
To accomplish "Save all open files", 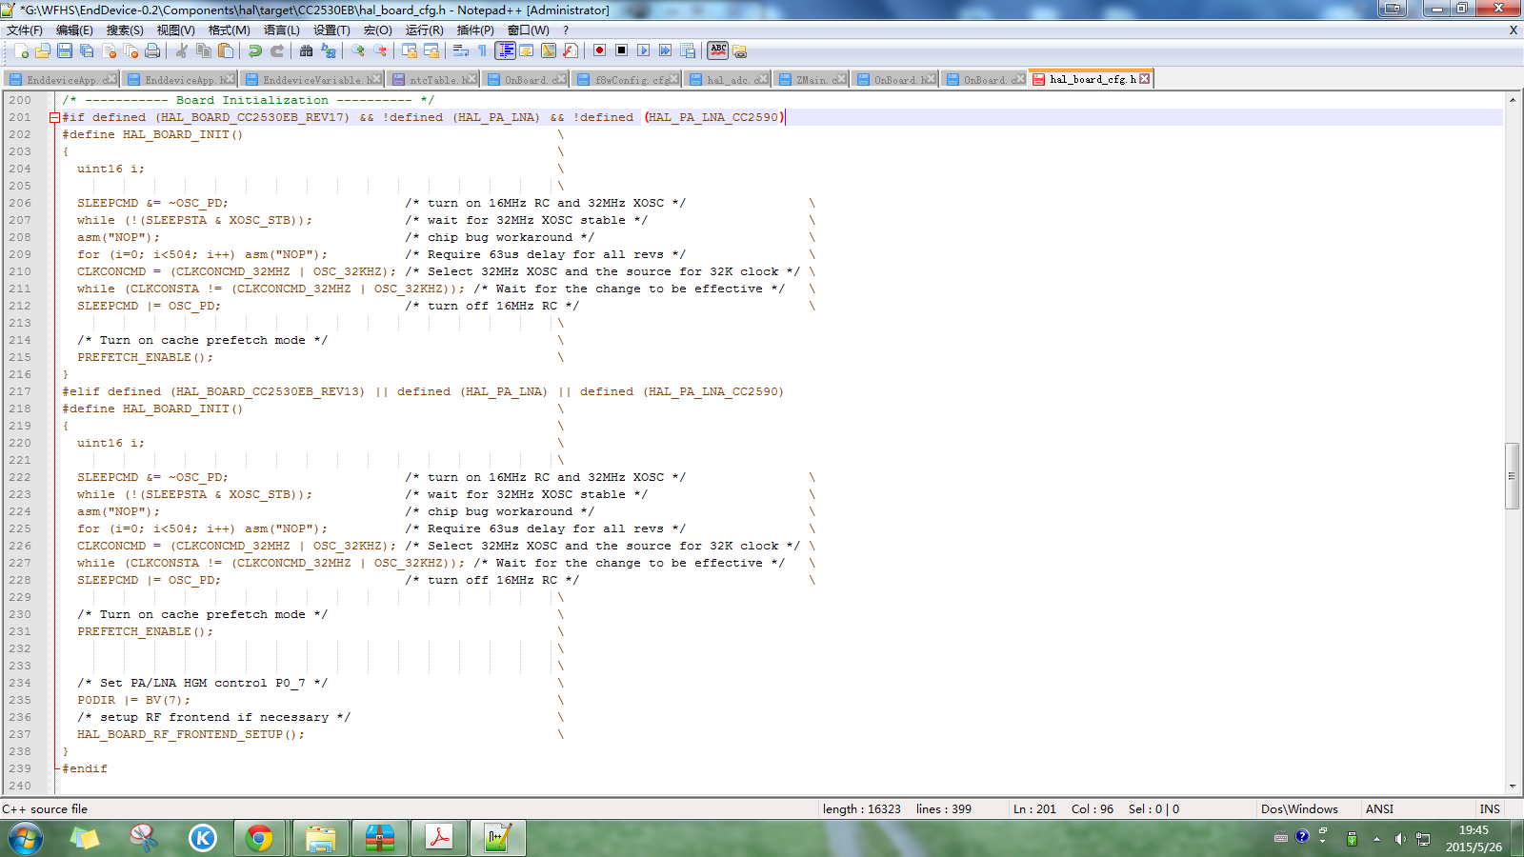I will [x=87, y=50].
